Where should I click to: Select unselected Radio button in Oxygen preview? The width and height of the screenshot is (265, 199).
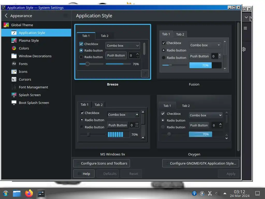pyautogui.click(x=163, y=127)
